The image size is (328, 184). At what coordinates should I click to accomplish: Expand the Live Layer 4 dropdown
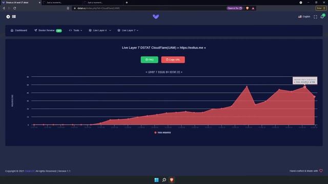pyautogui.click(x=100, y=31)
